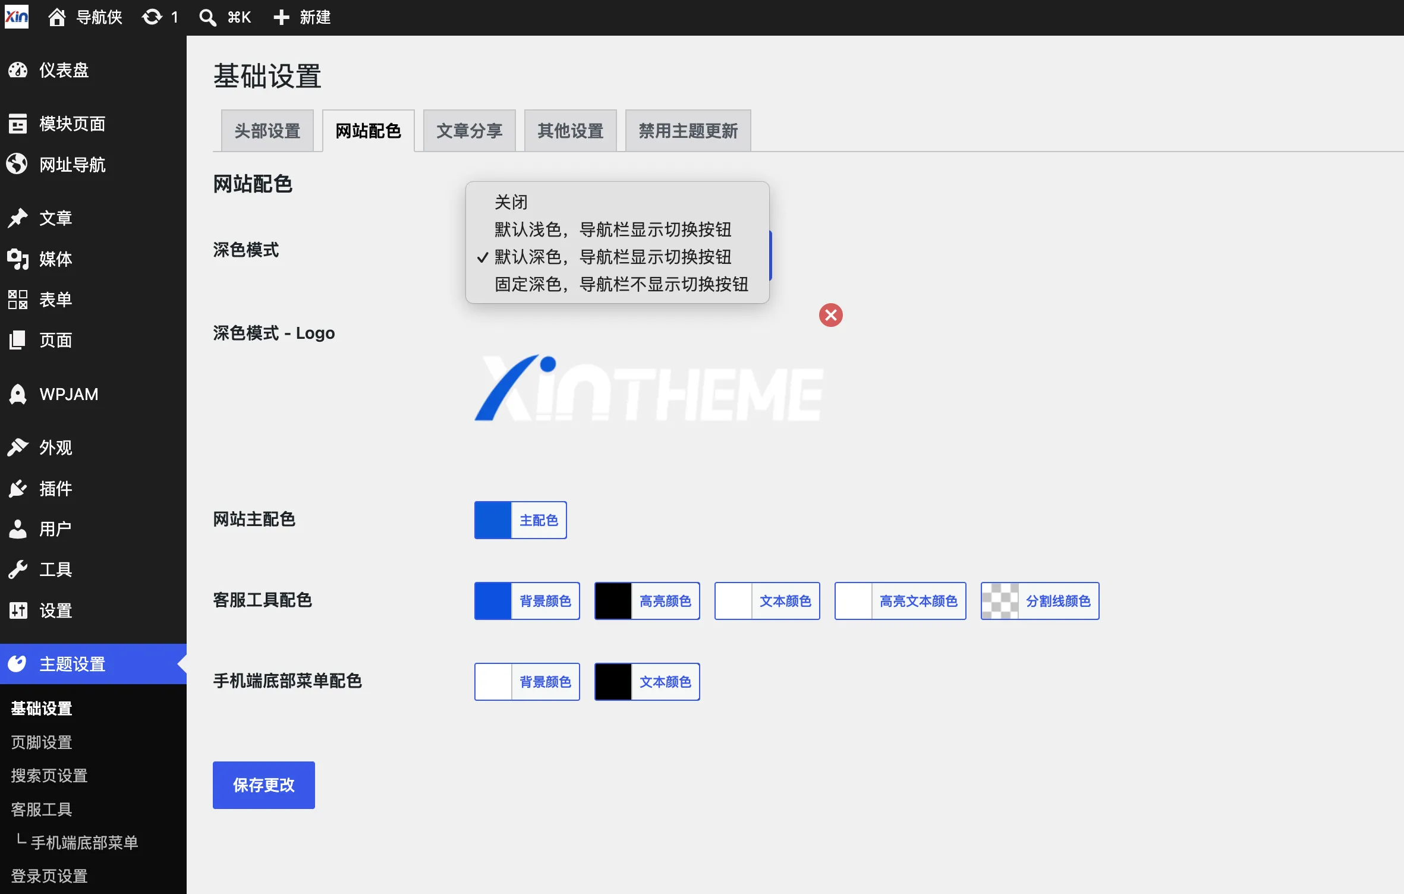Screen dimensions: 1404x894
Task: Open the white 手机端底部菜单 背景颜色 swatch
Action: pyautogui.click(x=493, y=682)
